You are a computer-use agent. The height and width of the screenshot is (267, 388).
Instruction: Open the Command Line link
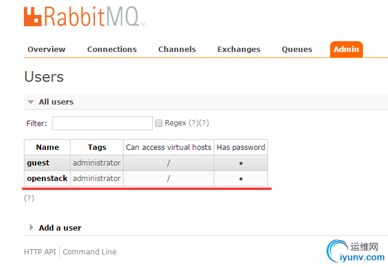click(90, 251)
